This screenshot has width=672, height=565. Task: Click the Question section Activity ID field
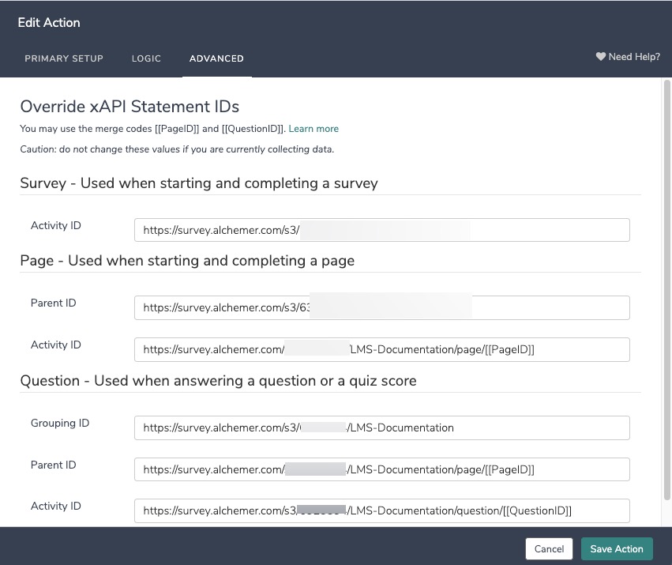pos(381,510)
